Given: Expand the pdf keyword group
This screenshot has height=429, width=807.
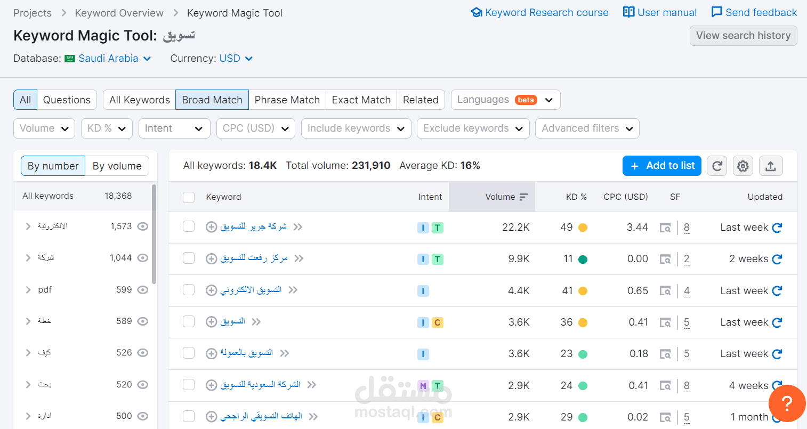Looking at the screenshot, I should point(28,290).
